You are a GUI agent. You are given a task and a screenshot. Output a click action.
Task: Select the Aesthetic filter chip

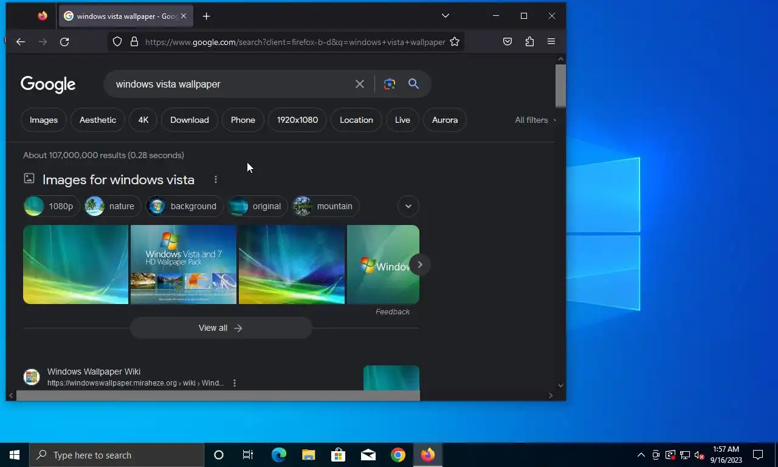[x=98, y=120]
